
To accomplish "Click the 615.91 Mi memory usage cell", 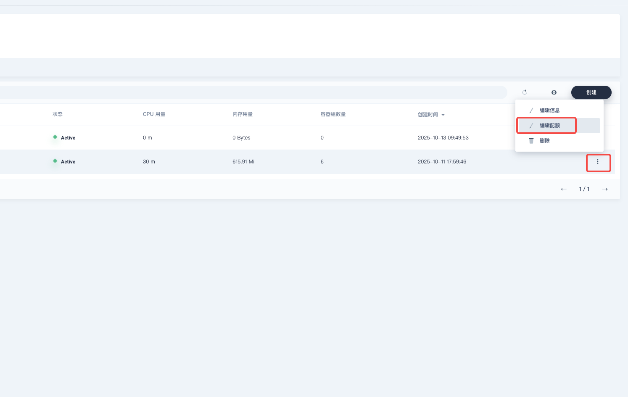I will click(243, 162).
